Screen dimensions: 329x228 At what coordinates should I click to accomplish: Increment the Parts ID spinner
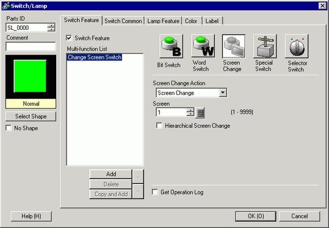click(51, 26)
